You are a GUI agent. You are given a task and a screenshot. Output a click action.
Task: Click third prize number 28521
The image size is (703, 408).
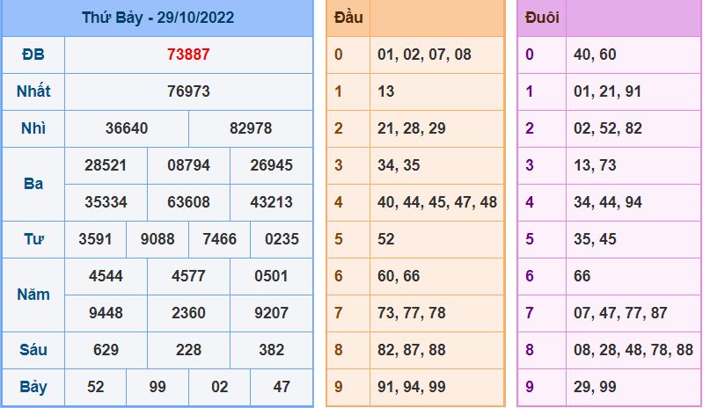pos(106,165)
